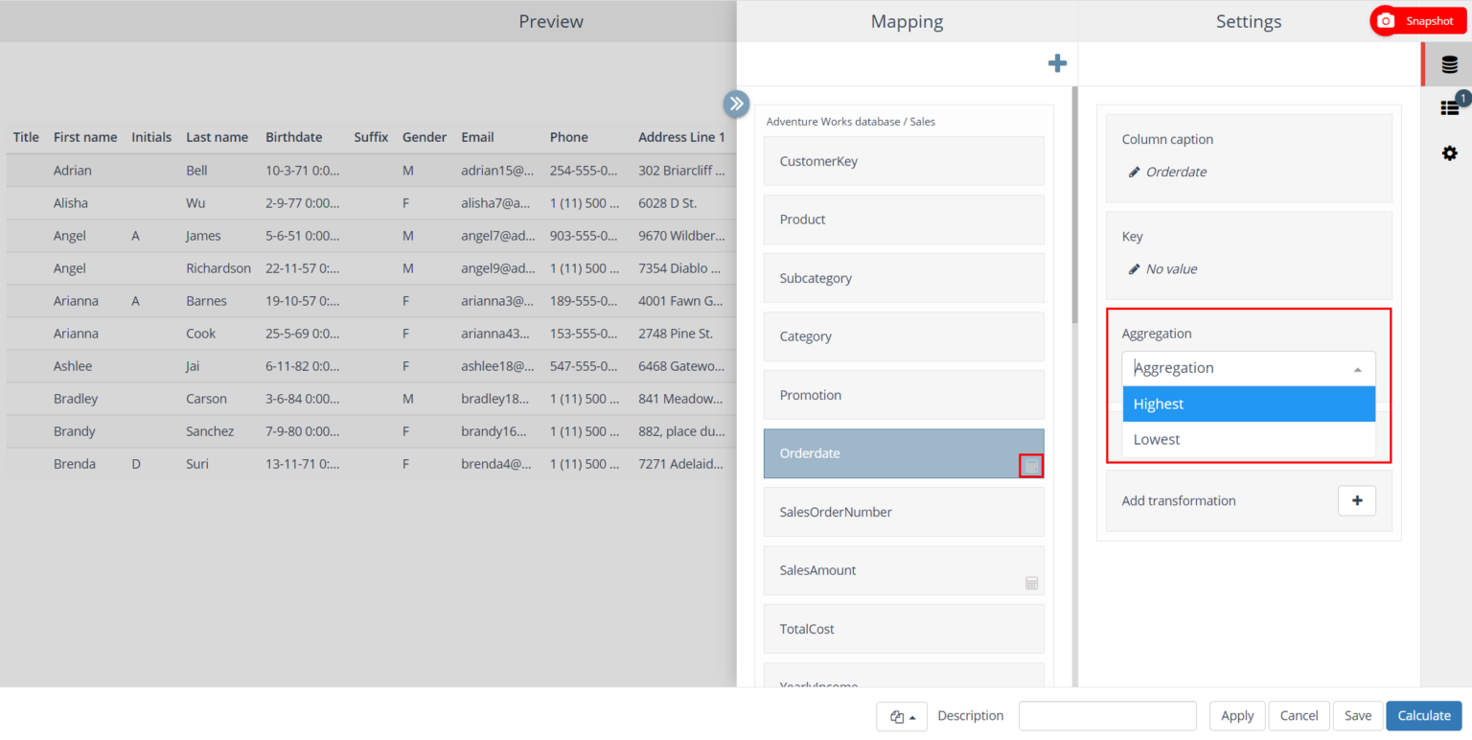Image resolution: width=1472 pixels, height=740 pixels.
Task: Click the first name cell Brenda
Action: (x=75, y=464)
